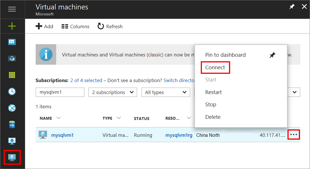Open the mysqlvm1 virtual machine link
310x169 pixels.
tap(62, 135)
